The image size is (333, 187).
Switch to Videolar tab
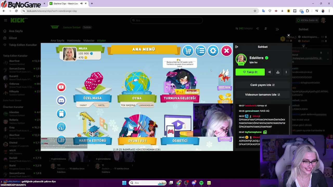pos(89,41)
